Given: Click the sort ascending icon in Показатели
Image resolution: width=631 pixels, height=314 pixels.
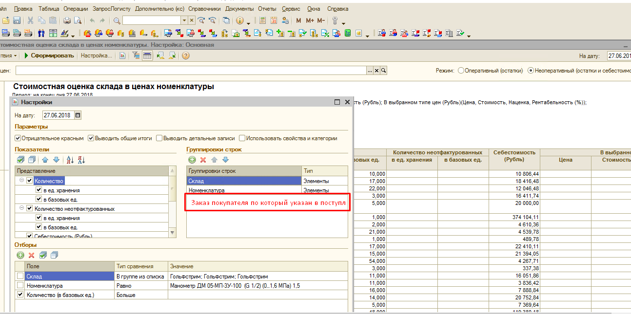Looking at the screenshot, I should click(x=70, y=160).
